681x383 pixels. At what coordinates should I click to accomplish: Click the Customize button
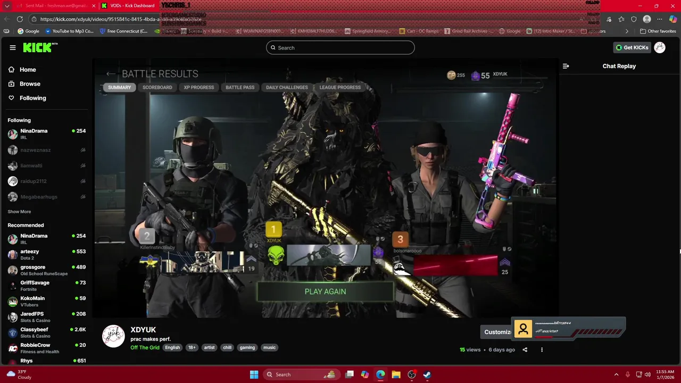tap(496, 332)
